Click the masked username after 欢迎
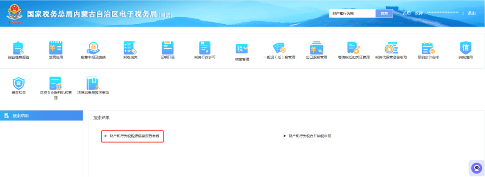The height and width of the screenshot is (177, 485). [x=443, y=13]
